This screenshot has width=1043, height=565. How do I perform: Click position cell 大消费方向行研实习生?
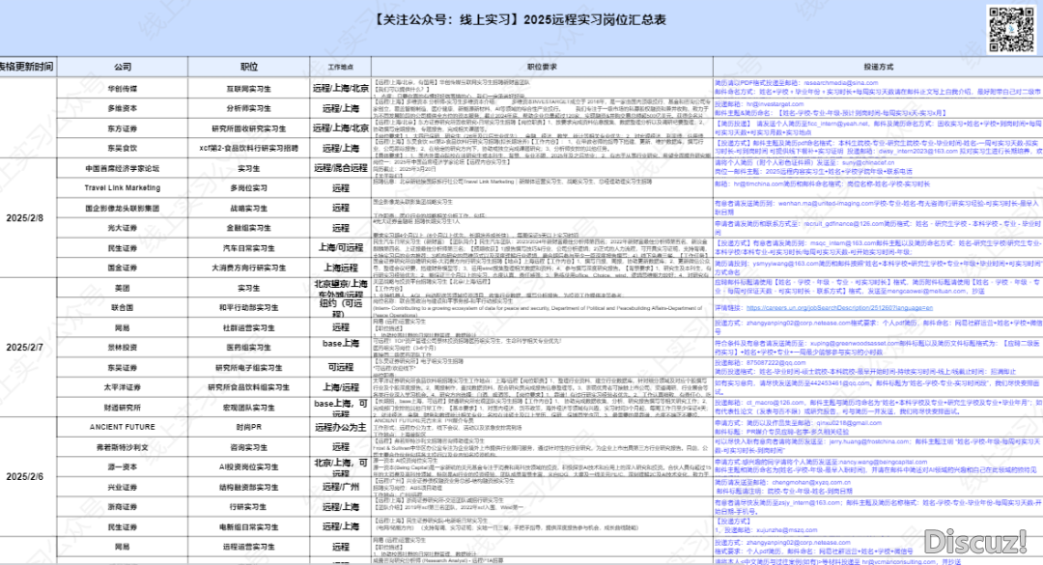249,268
